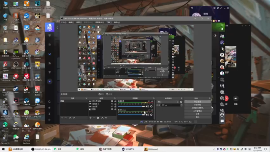Open source properties gear in Sources panel
This screenshot has height=152, width=270.
coord(98,118)
